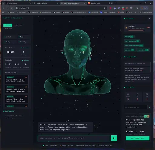
Task: Go back in browser history
Action: point(4,8)
